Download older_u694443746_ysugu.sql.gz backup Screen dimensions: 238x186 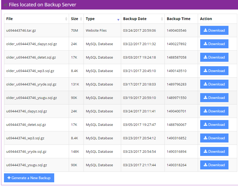pos(214,98)
